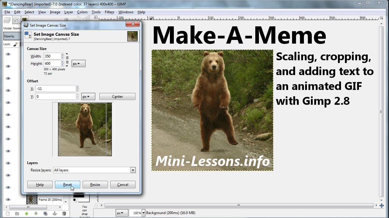
Task: Anchor the floating layer
Action: coord(55,213)
